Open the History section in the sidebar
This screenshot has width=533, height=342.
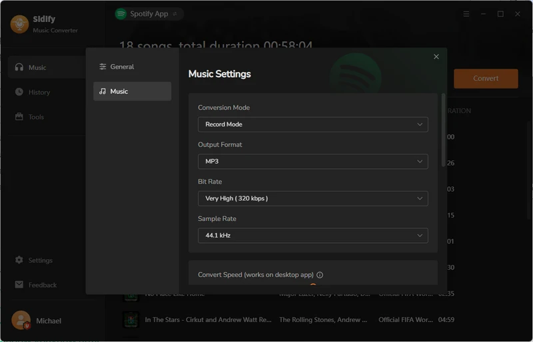click(x=47, y=92)
